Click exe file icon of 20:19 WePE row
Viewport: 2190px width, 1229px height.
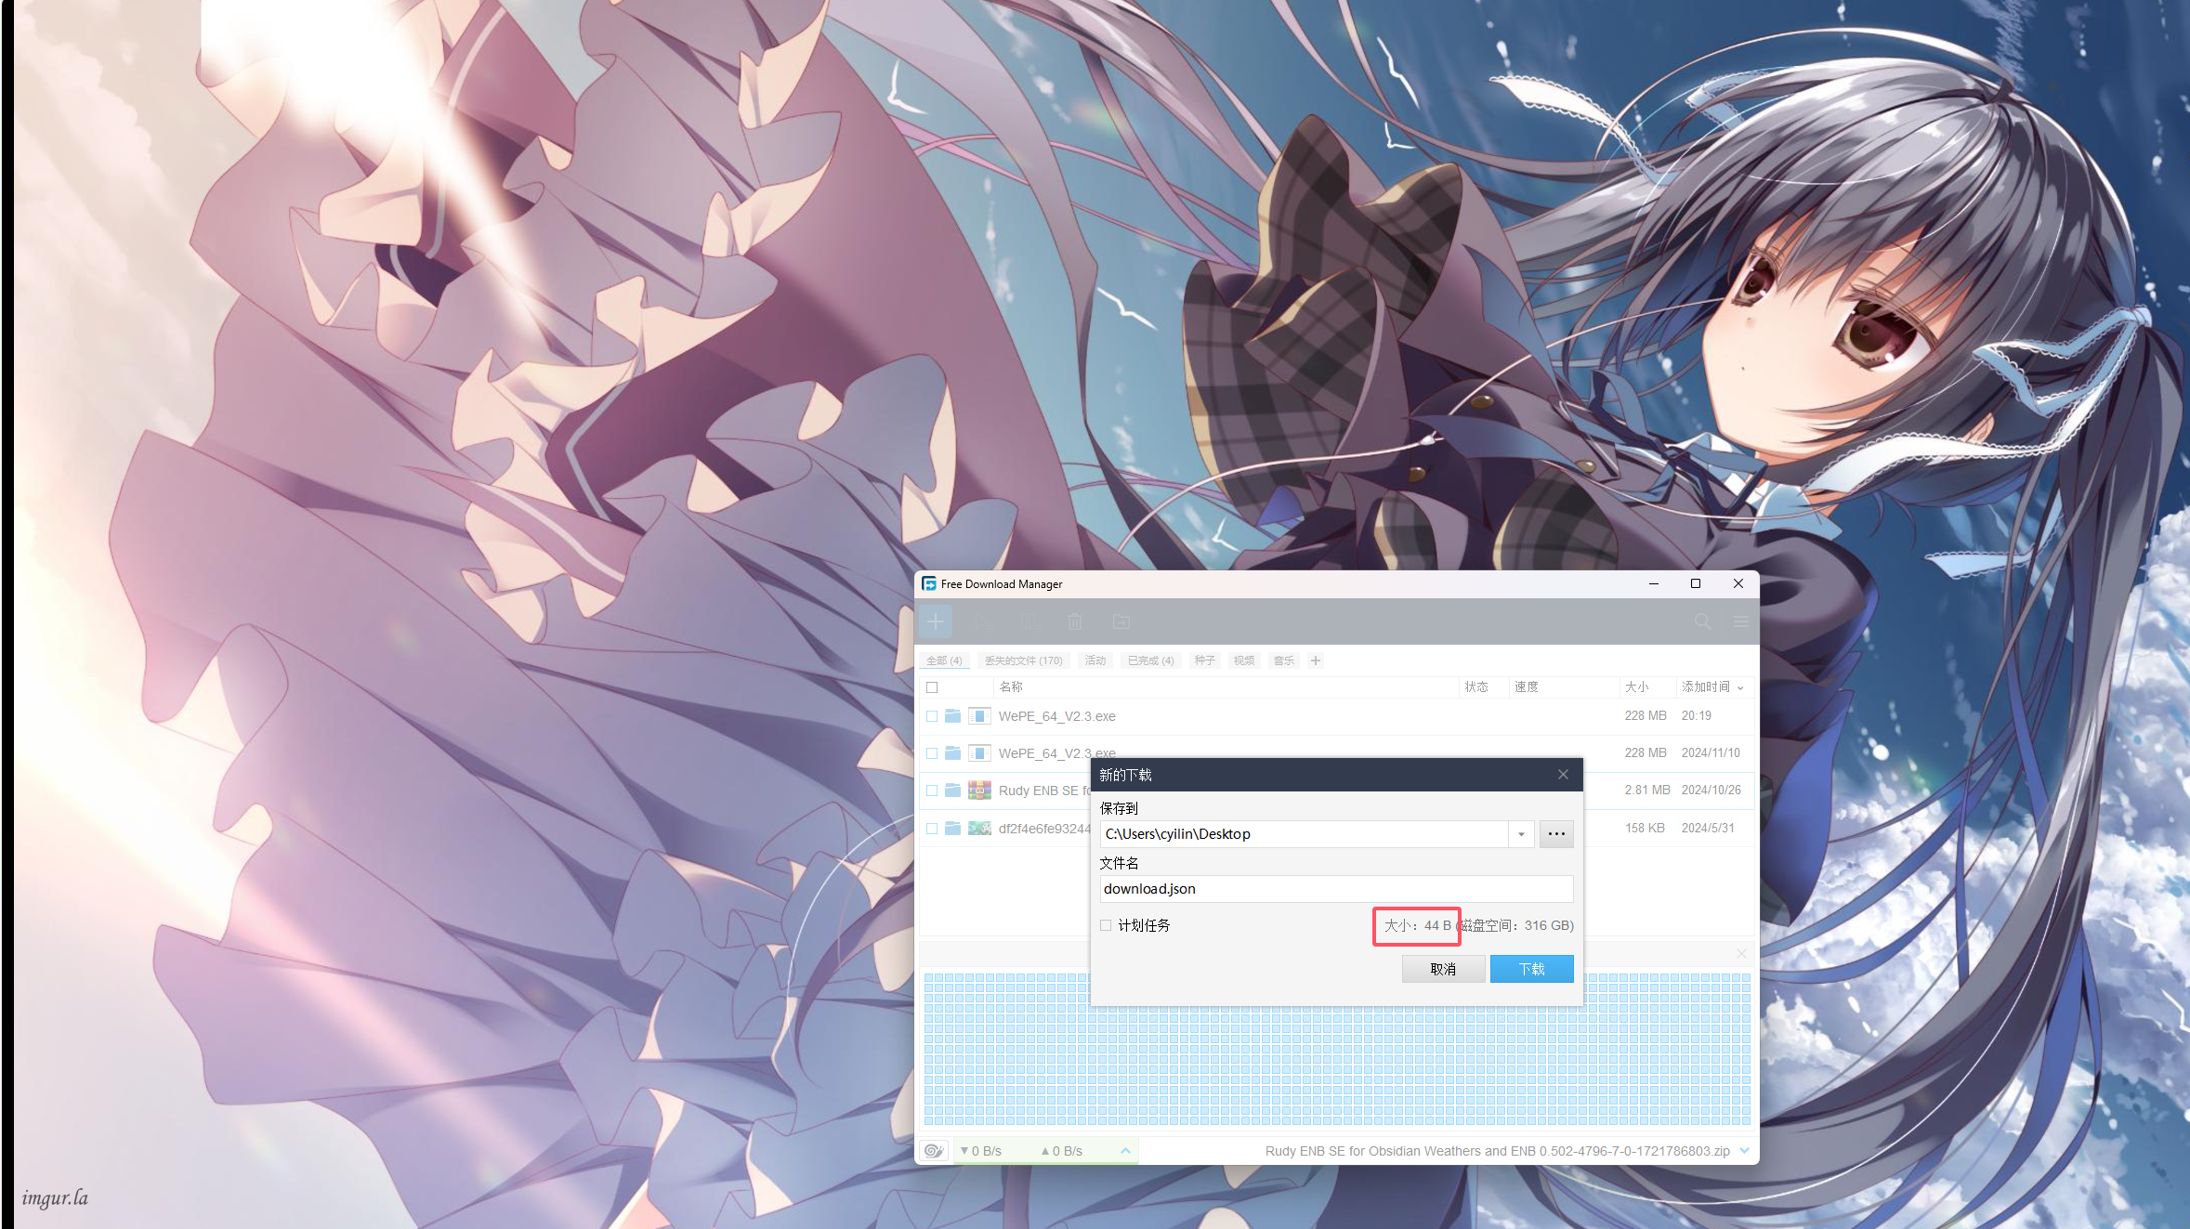click(979, 716)
